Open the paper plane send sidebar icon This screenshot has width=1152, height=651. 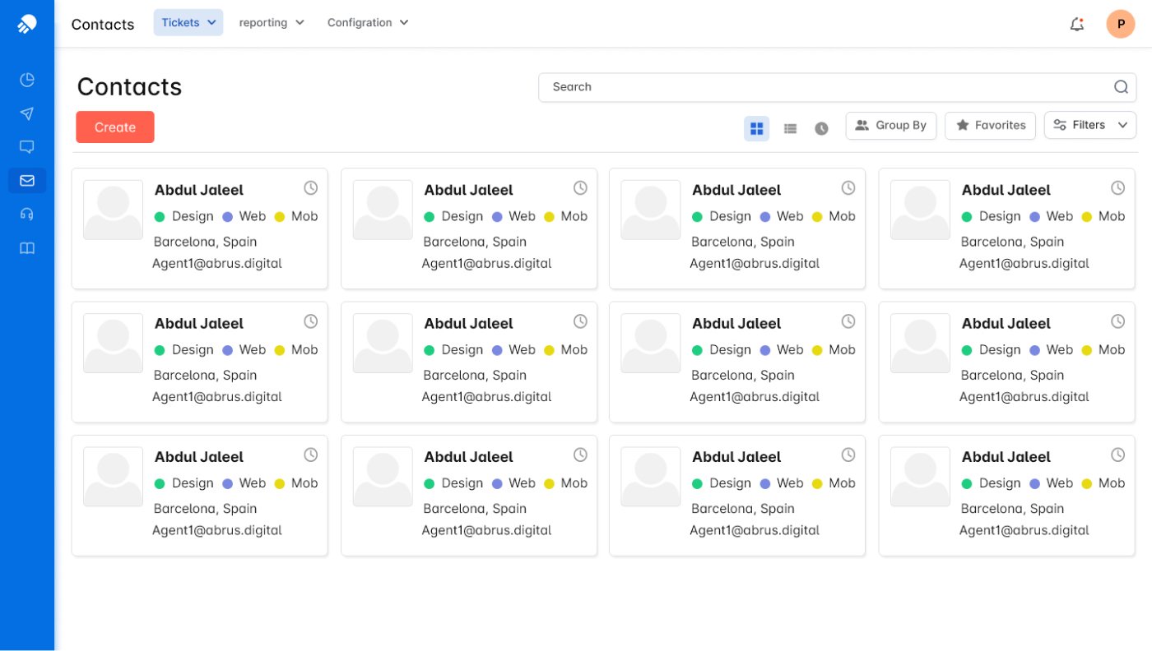27,113
